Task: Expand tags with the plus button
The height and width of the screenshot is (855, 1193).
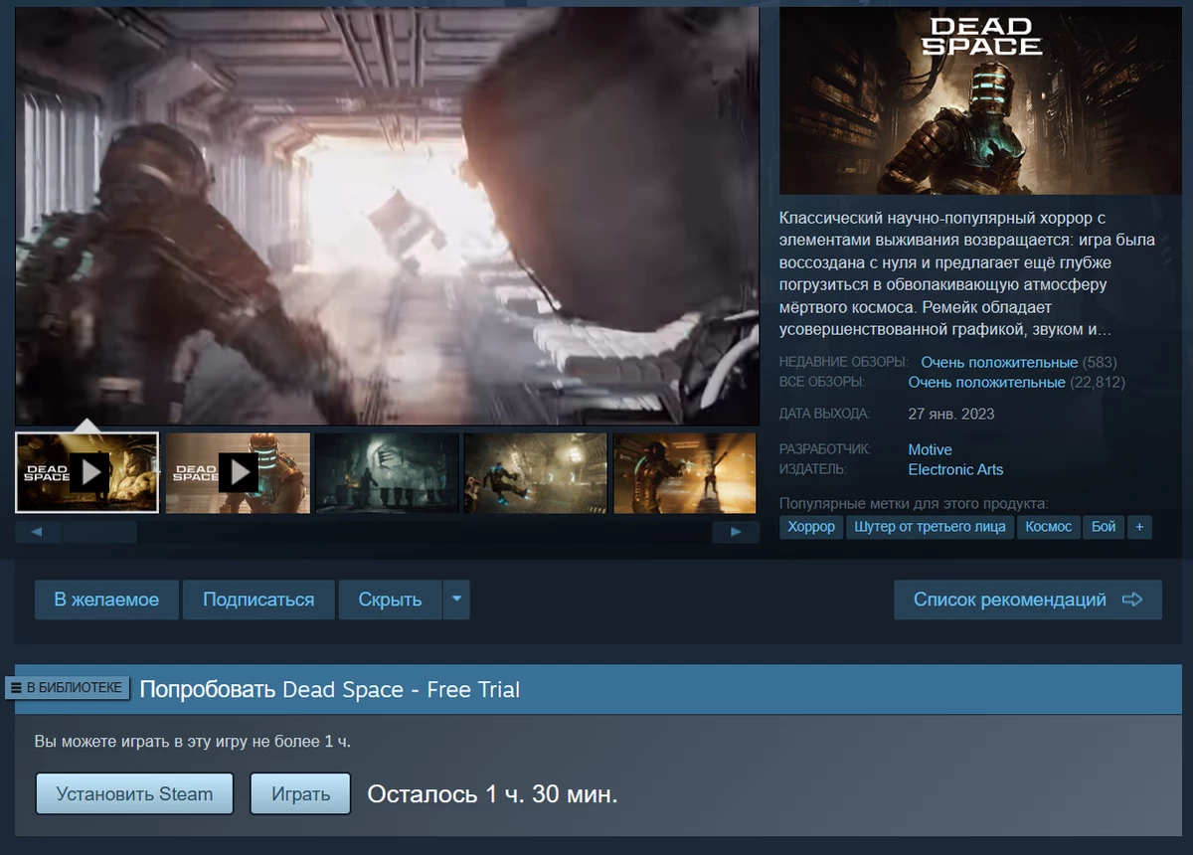Action: [x=1139, y=527]
